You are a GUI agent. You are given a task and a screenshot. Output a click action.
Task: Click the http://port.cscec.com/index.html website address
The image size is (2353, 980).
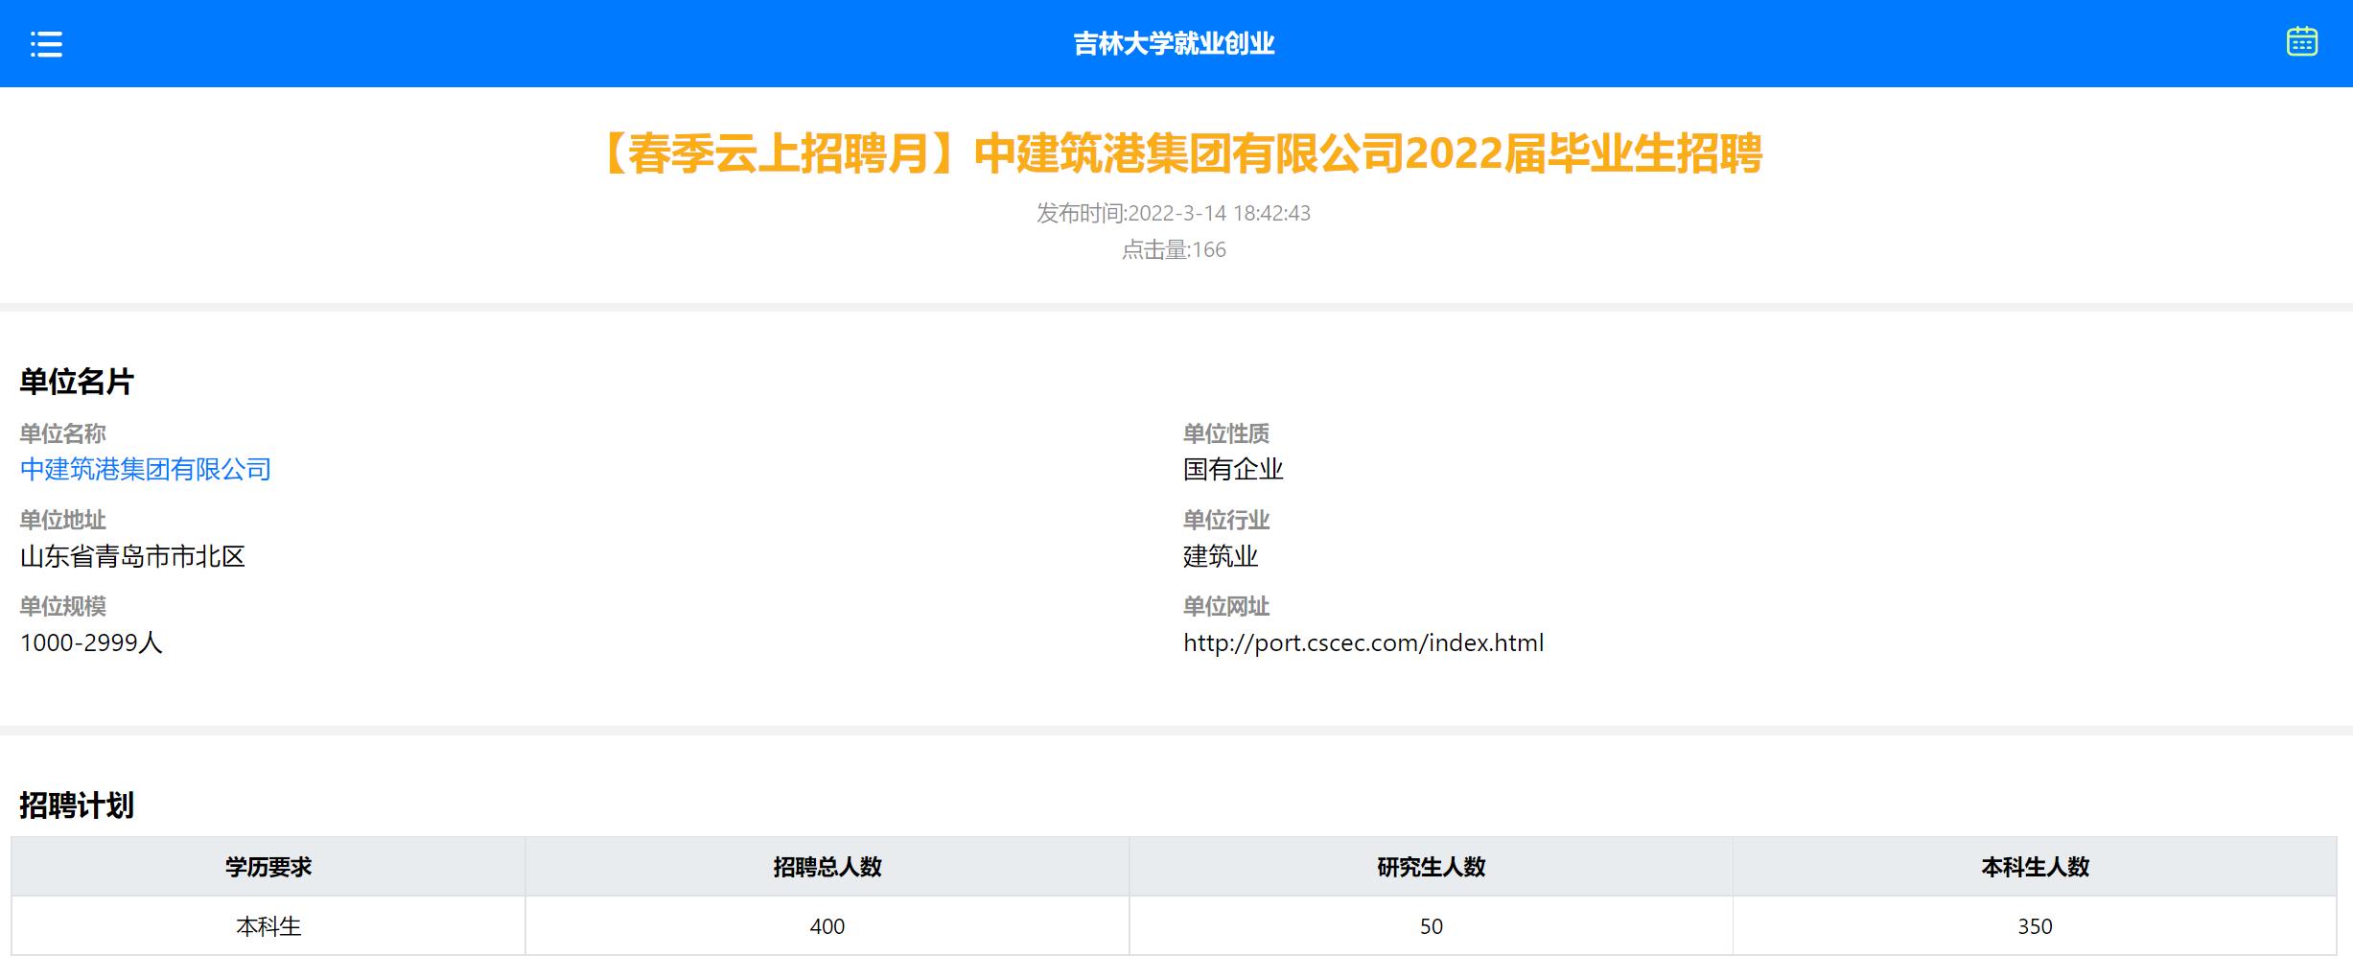(1363, 642)
